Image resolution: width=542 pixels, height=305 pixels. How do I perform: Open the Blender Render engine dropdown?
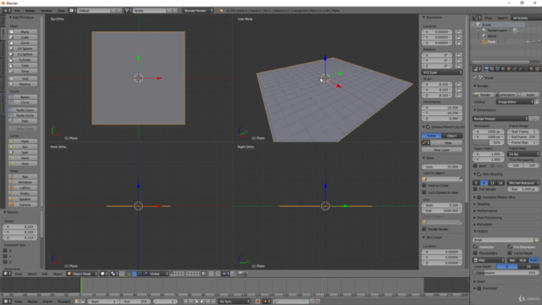point(198,11)
